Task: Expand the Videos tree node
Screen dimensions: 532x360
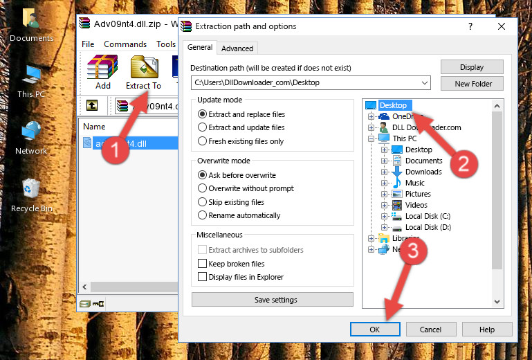Action: [384, 205]
